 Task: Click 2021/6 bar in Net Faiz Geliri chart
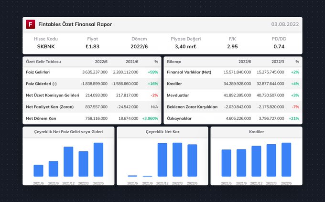coord(38,170)
